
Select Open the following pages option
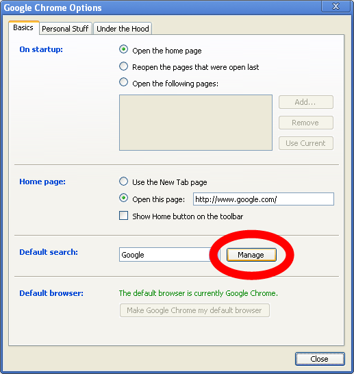pyautogui.click(x=123, y=82)
